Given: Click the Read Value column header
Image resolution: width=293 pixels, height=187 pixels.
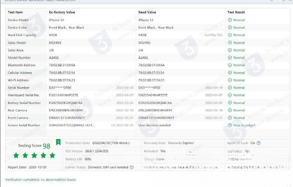Looking at the screenshot, I should pyautogui.click(x=147, y=12).
